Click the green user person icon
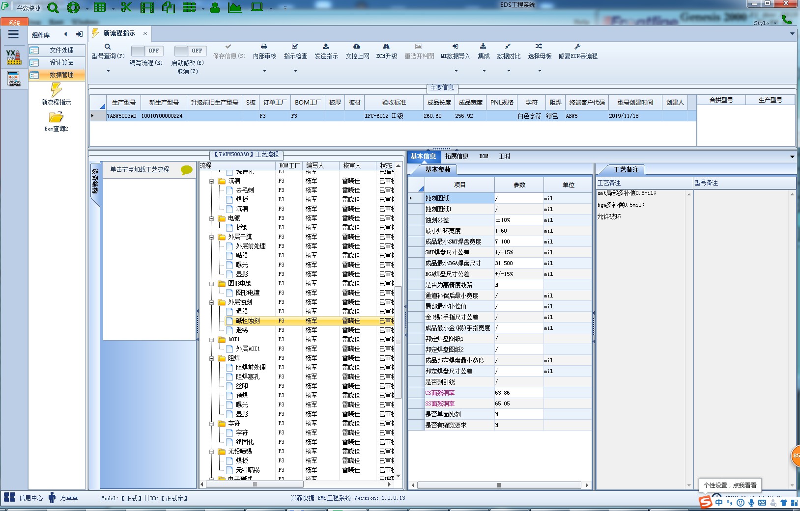This screenshot has width=800, height=511. [215, 7]
